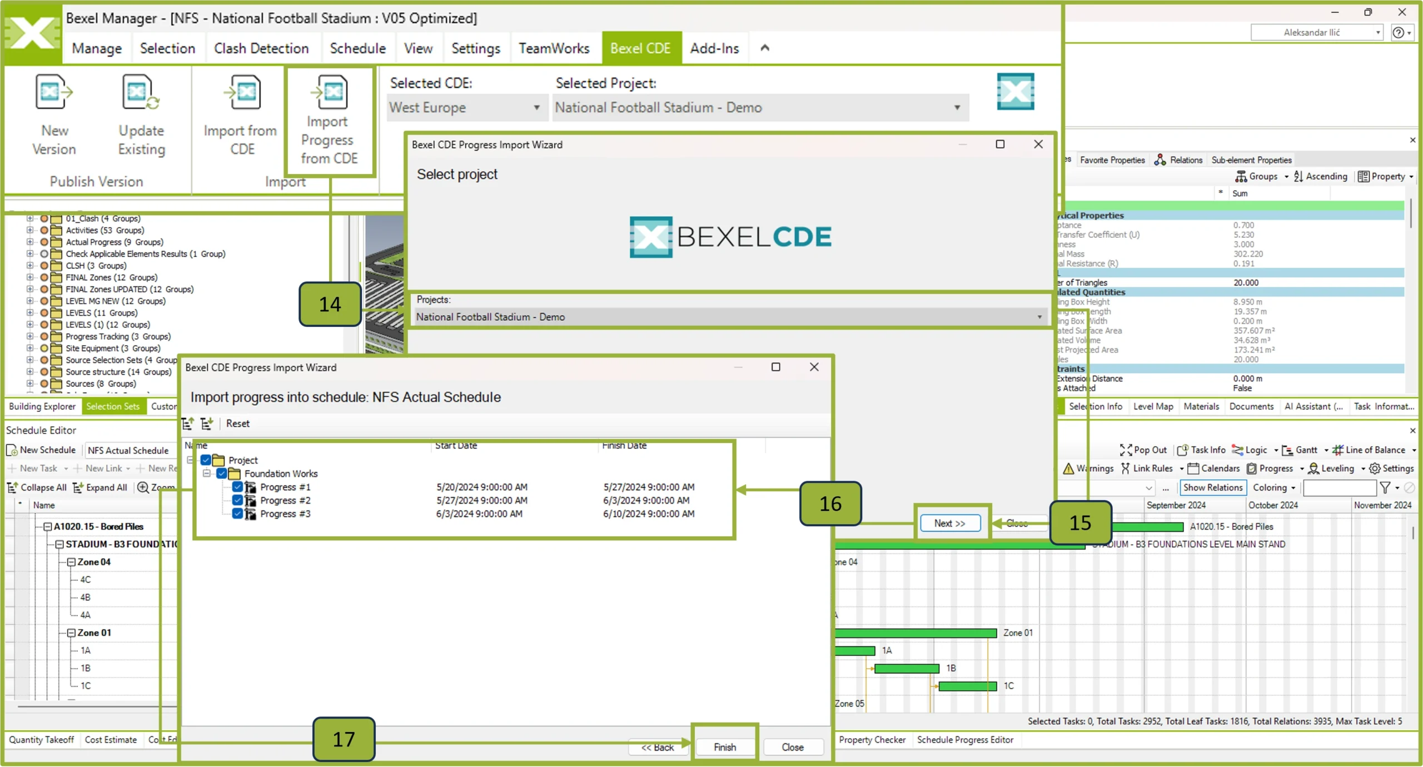
Task: Click Close beside Finish button
Action: (793, 748)
